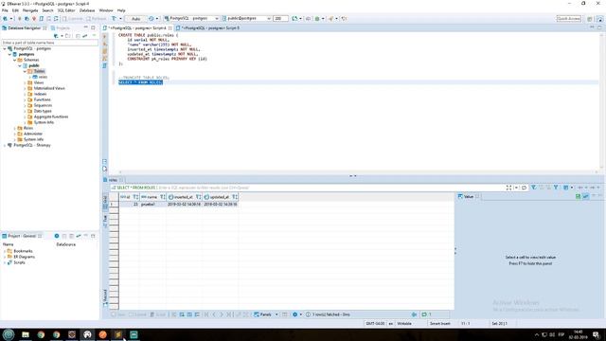The width and height of the screenshot is (606, 341).
Task: Collapse the Tables folder
Action: (25, 72)
